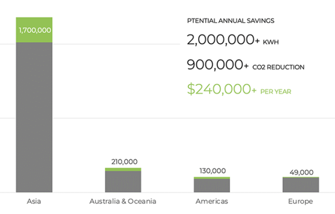Click the gray Americas bar
The height and width of the screenshot is (214, 335).
click(x=212, y=186)
